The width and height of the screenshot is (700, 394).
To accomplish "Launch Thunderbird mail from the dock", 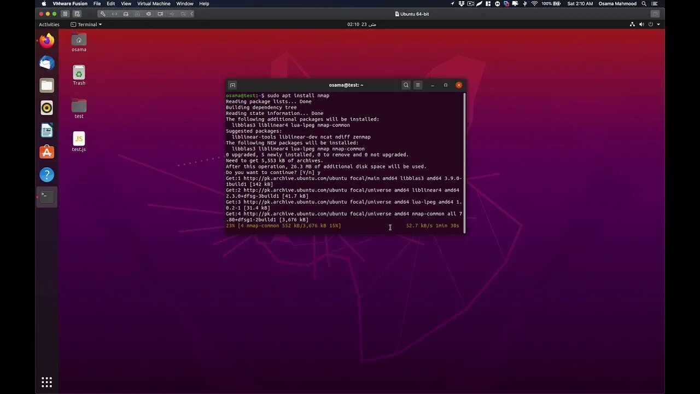I will [x=47, y=63].
